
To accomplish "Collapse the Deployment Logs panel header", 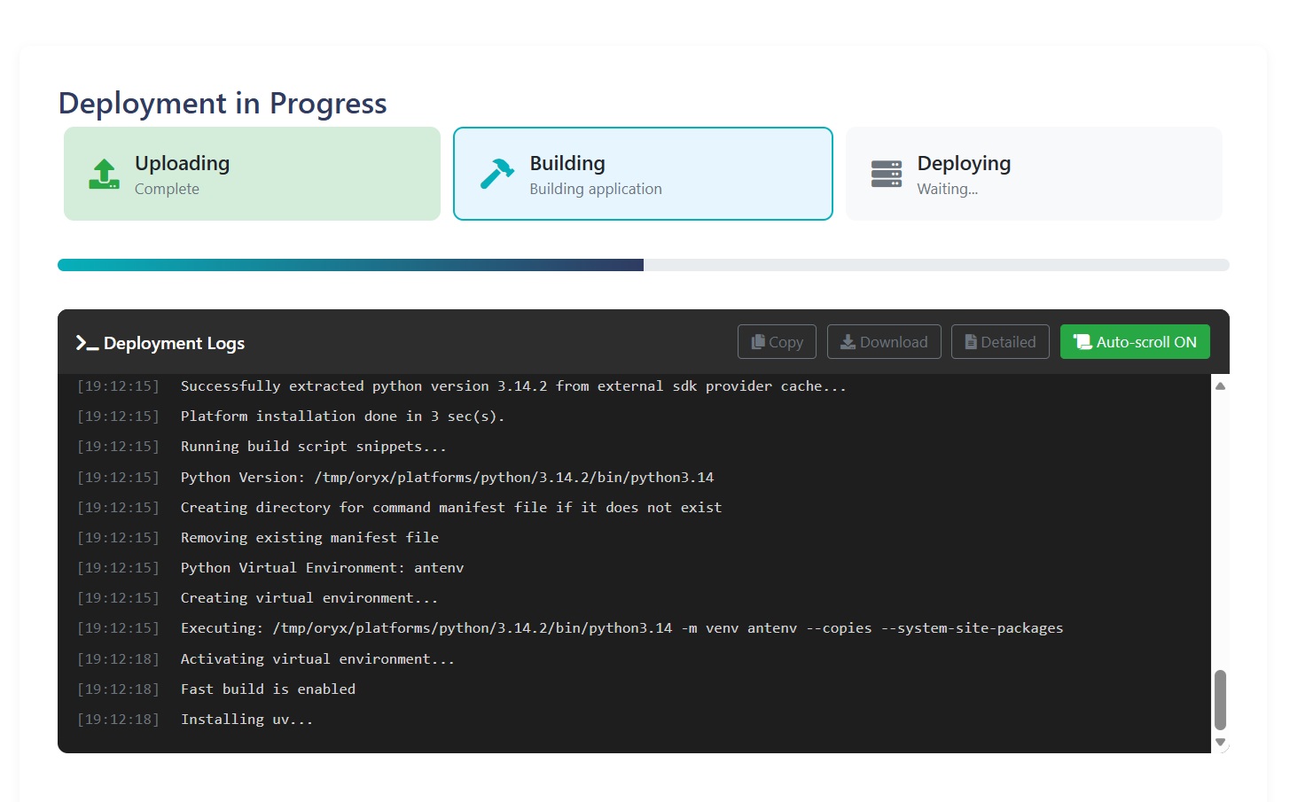I will coord(175,343).
